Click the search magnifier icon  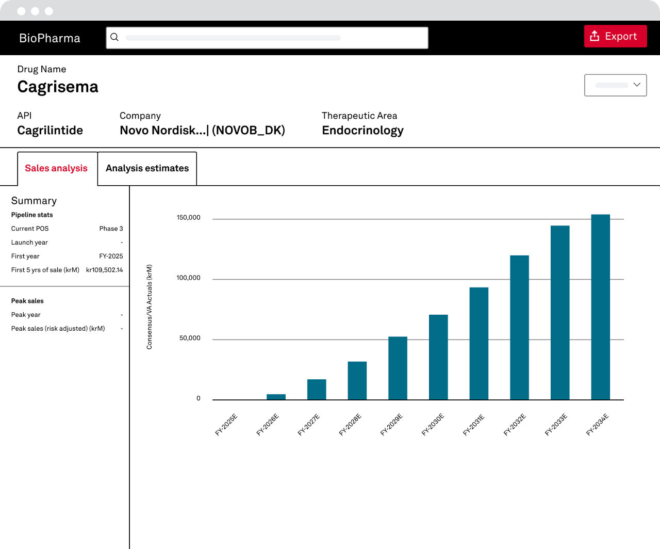point(114,37)
